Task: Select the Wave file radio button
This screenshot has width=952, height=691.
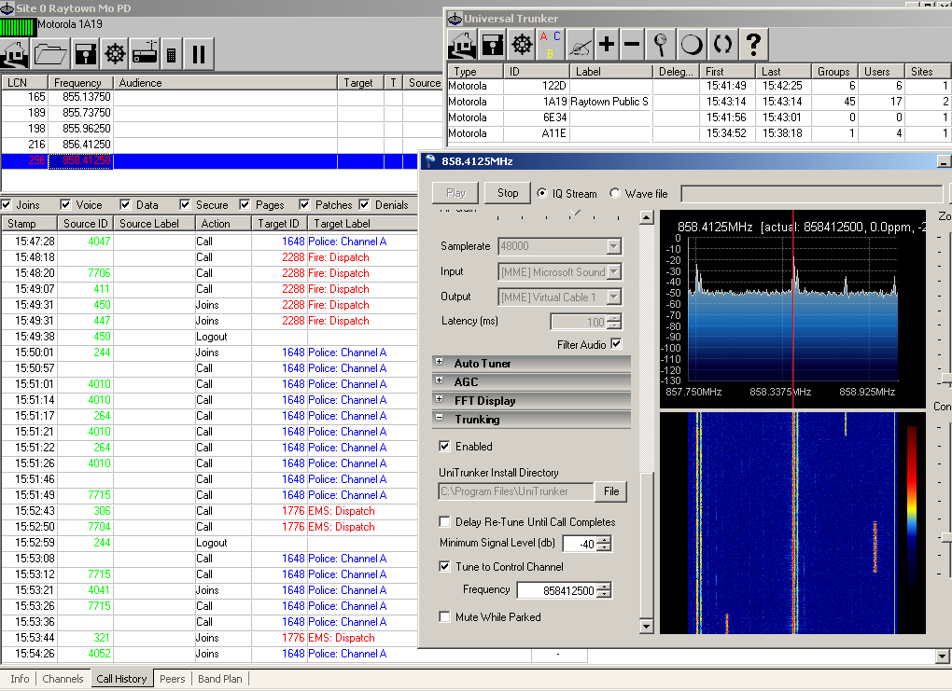Action: click(x=614, y=193)
